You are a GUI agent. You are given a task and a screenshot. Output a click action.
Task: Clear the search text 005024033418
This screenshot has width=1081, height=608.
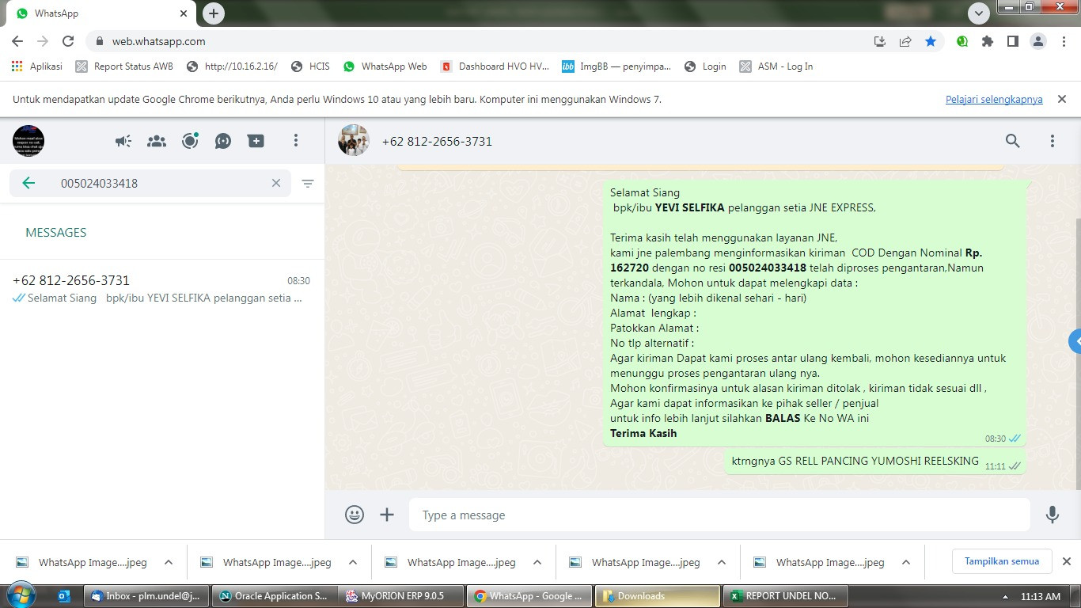point(276,183)
